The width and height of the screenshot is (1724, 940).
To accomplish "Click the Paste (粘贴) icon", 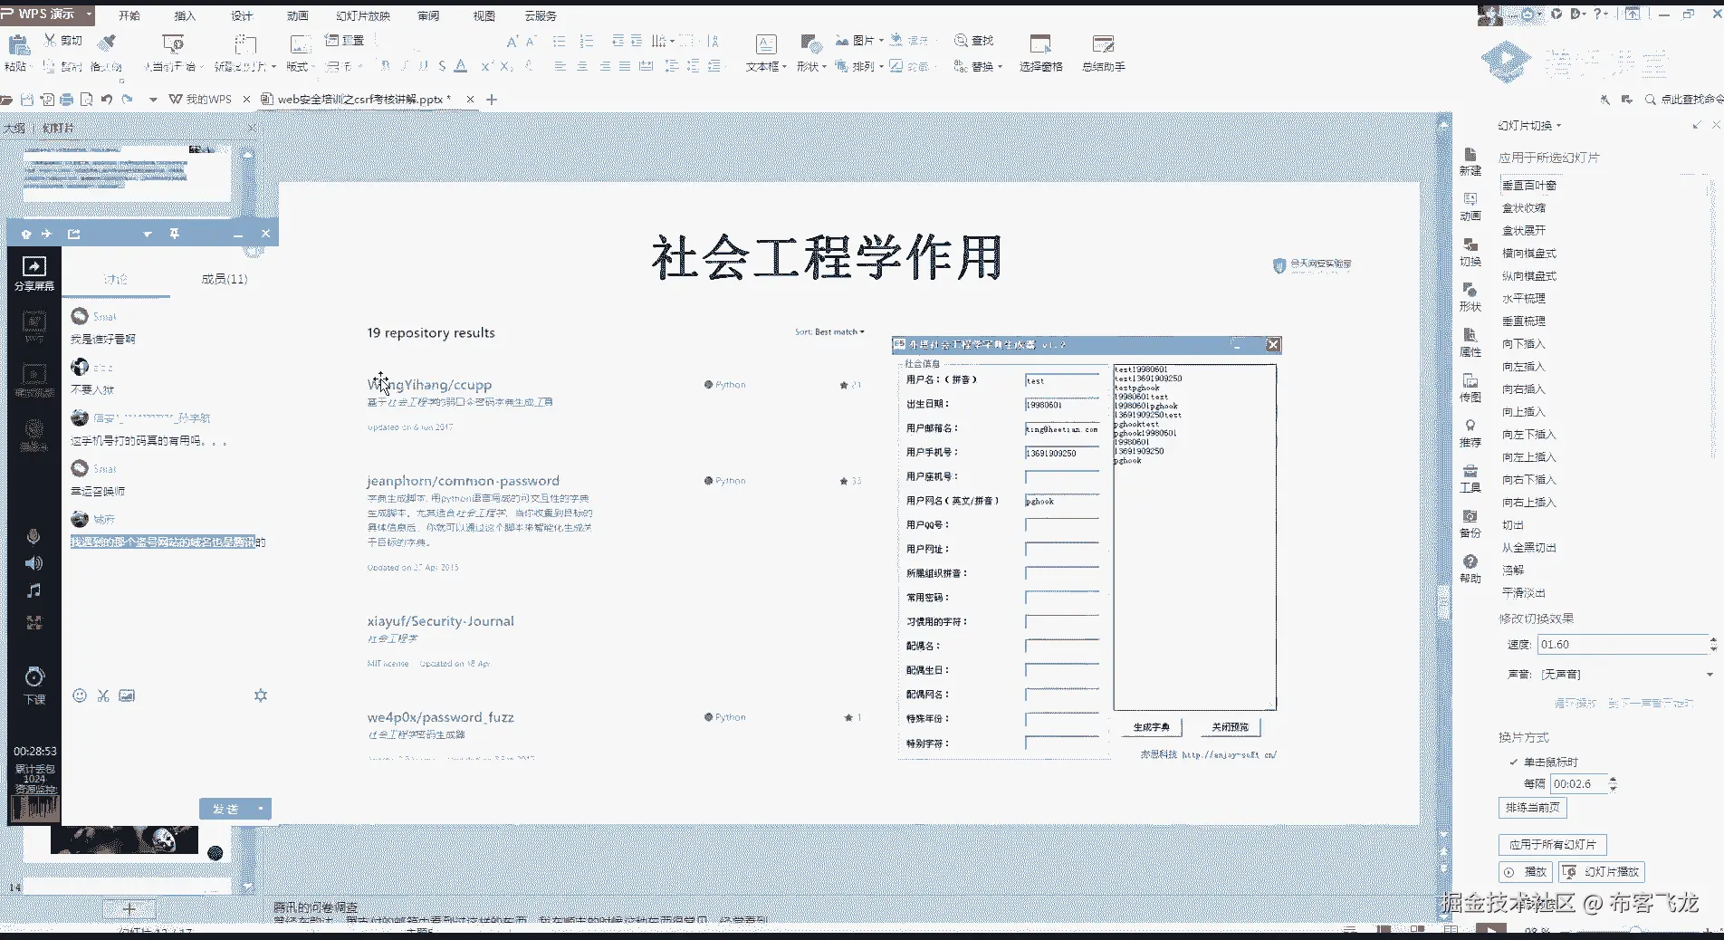I will click(x=17, y=43).
